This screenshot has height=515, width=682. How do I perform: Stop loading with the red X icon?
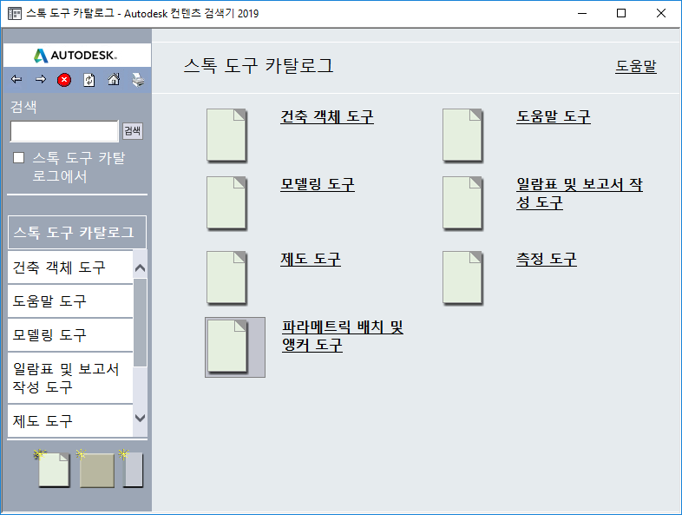click(x=64, y=80)
